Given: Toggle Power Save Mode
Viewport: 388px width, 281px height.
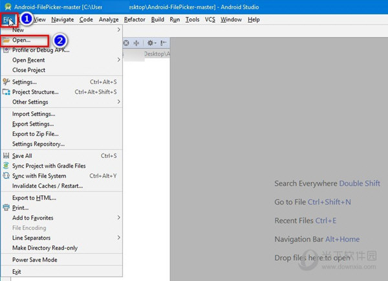Looking at the screenshot, I should coord(61,260).
